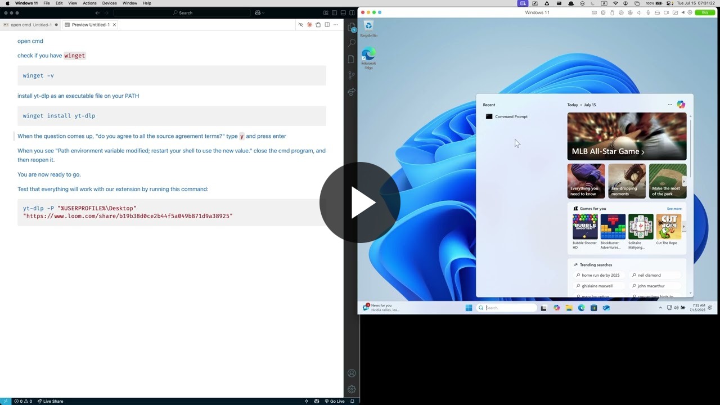Click the yt-dlp -P command text
The height and width of the screenshot is (405, 720).
[128, 212]
